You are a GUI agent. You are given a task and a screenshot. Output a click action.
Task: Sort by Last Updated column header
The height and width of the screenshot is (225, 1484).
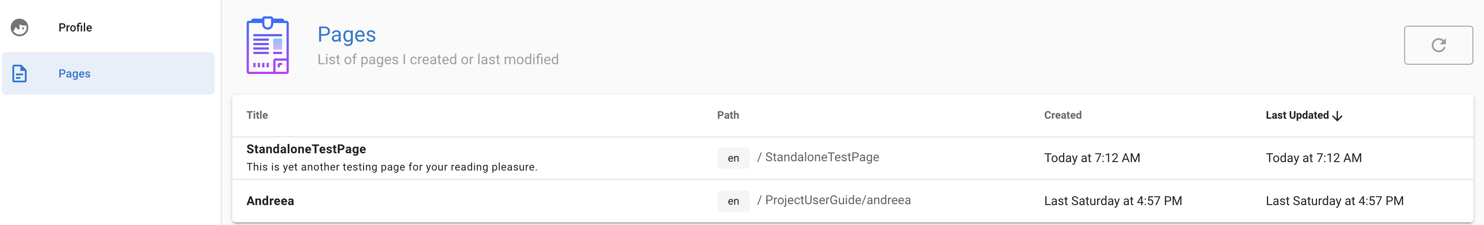click(1296, 115)
